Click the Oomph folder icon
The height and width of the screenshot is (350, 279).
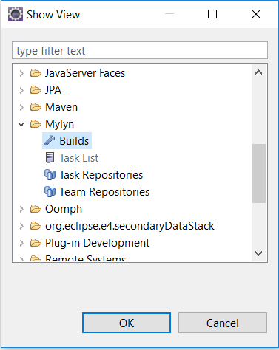[36, 209]
